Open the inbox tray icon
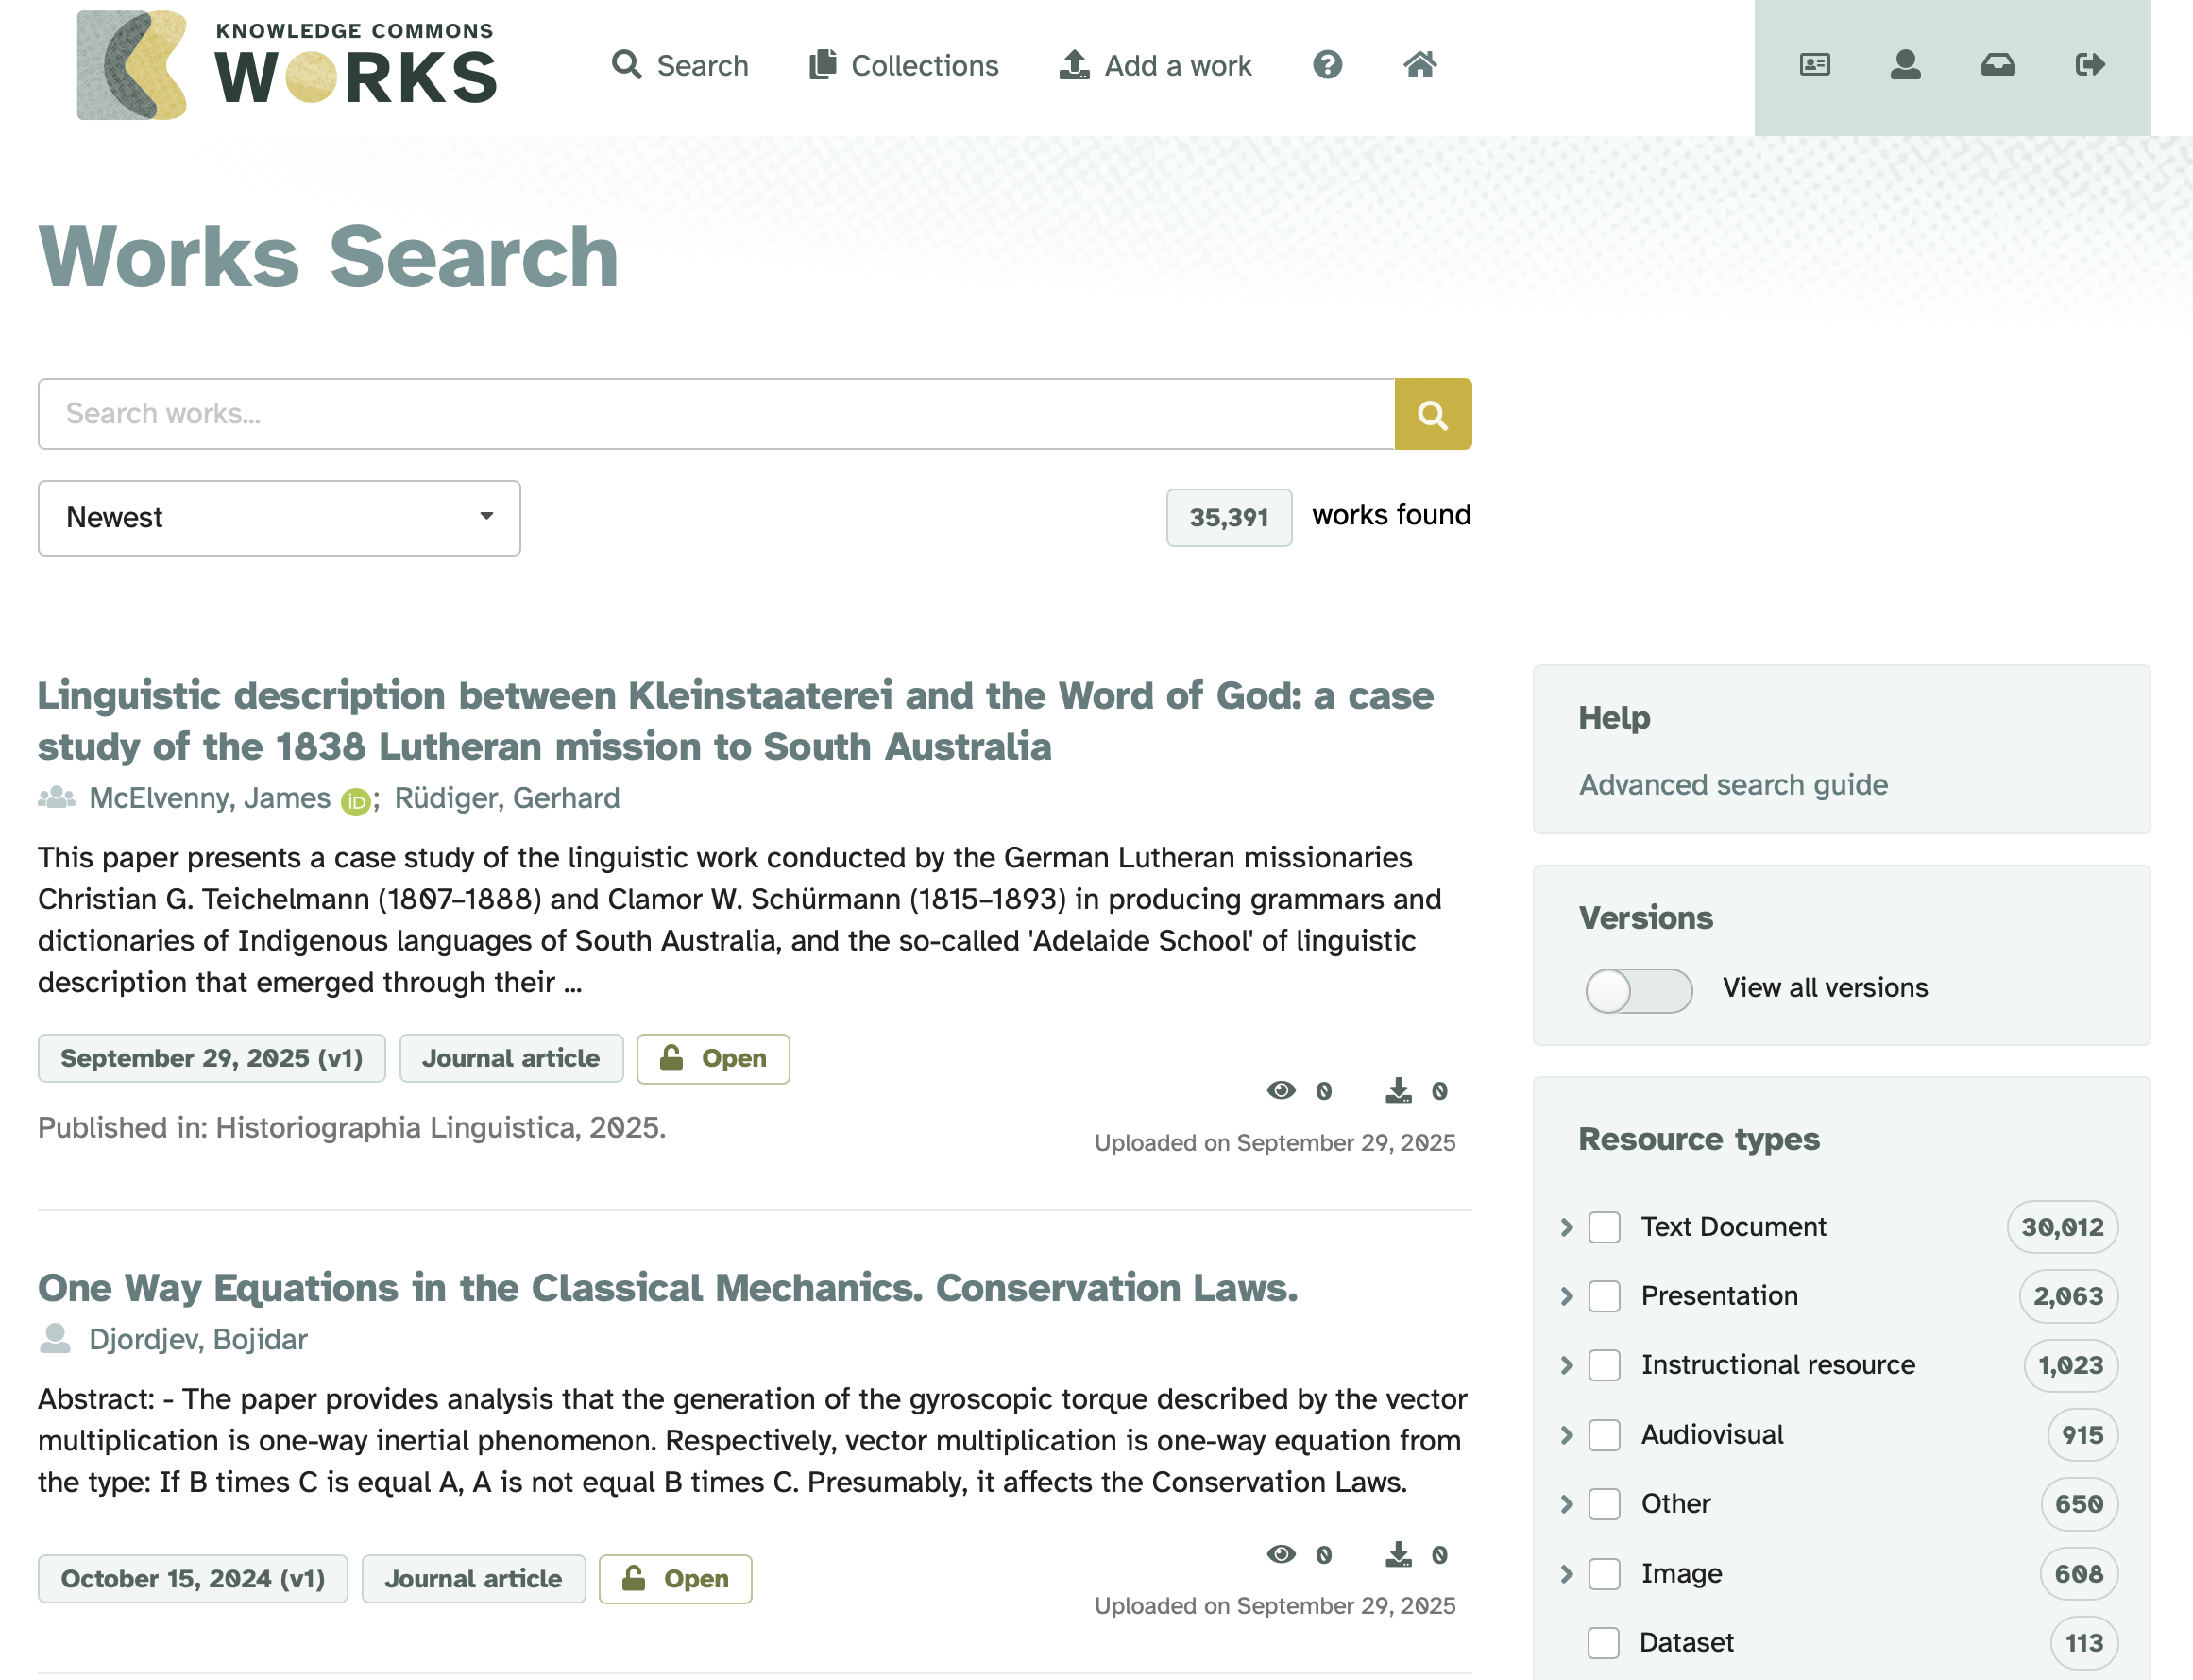 [x=1997, y=65]
